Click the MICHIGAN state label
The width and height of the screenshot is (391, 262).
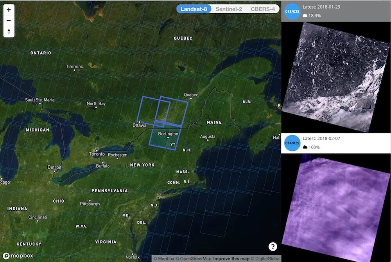click(38, 130)
